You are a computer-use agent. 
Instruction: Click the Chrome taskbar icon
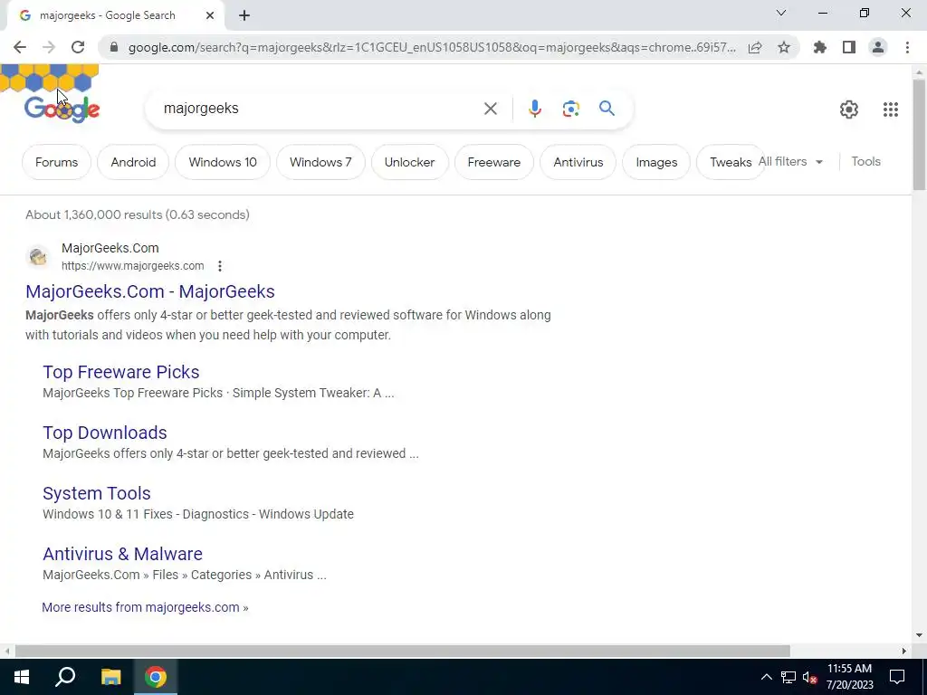[x=156, y=677]
